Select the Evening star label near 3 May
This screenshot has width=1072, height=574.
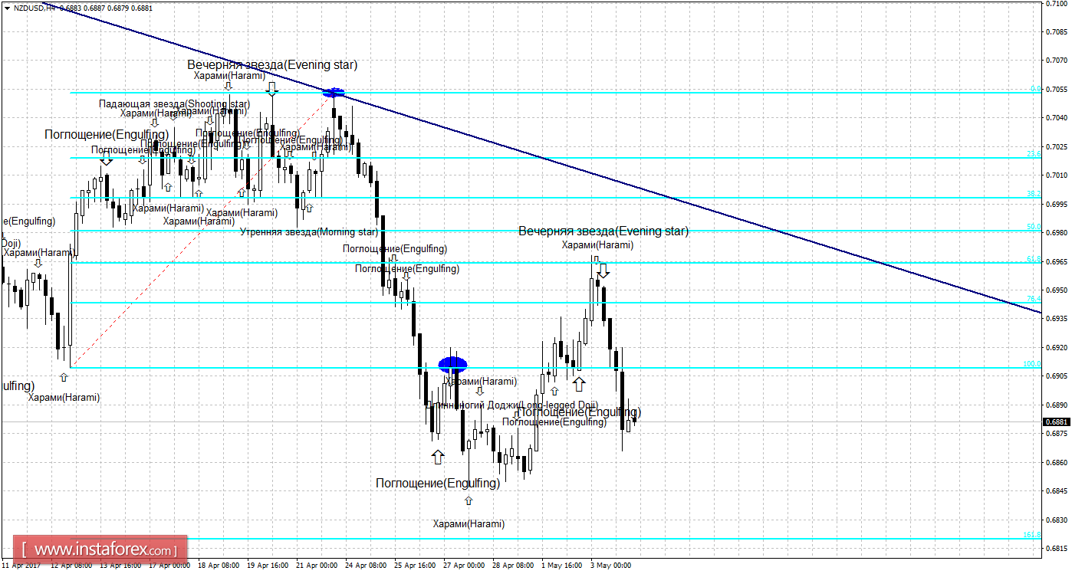[603, 231]
